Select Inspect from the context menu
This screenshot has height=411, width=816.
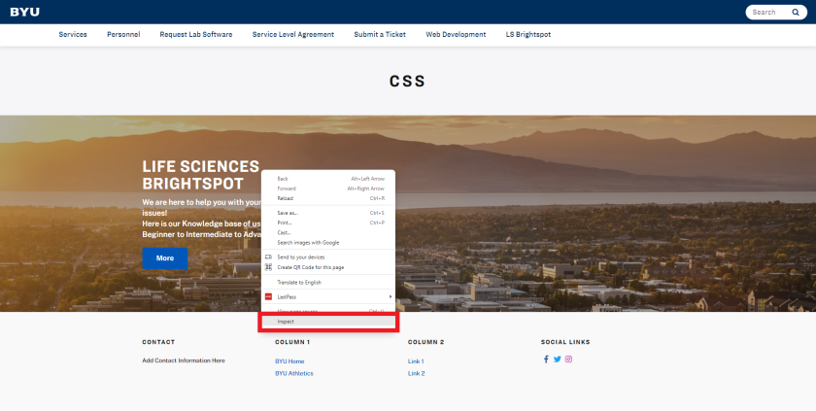(286, 322)
